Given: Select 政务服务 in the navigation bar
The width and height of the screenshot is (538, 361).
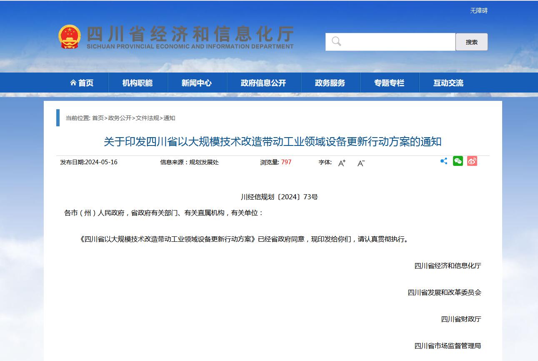Looking at the screenshot, I should point(330,83).
